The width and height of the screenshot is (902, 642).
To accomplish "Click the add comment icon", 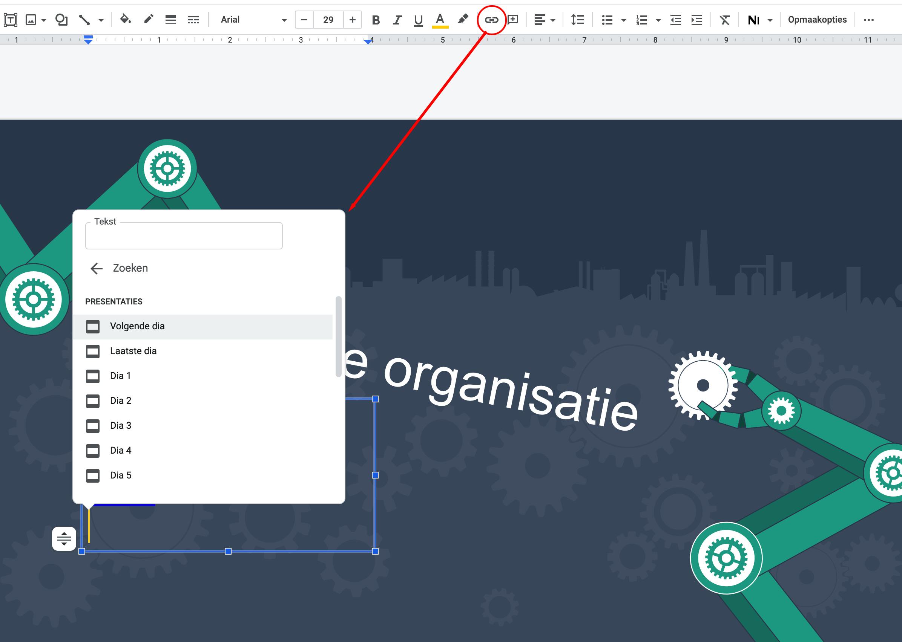I will 513,20.
